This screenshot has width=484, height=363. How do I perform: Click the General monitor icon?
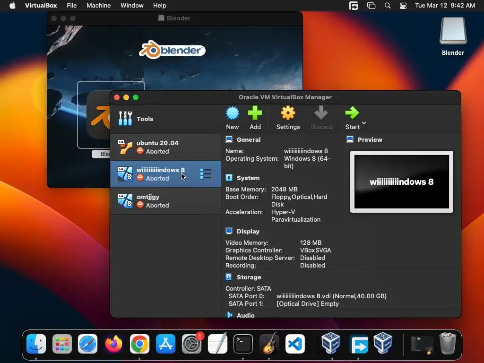(229, 139)
